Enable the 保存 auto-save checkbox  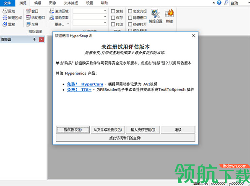(113, 18)
